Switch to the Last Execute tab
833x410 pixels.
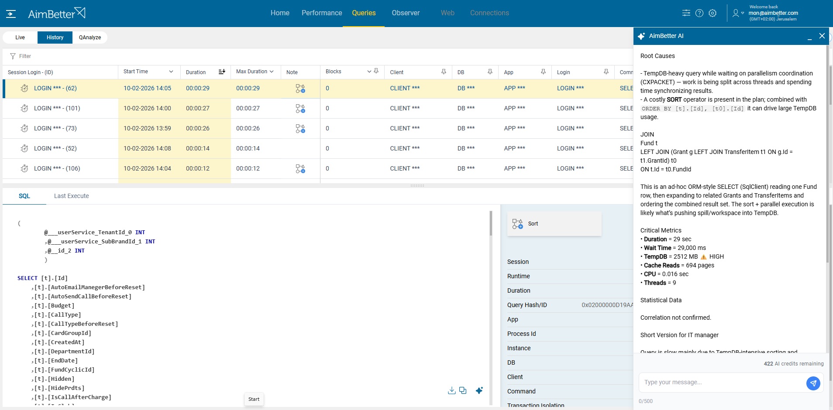point(71,196)
